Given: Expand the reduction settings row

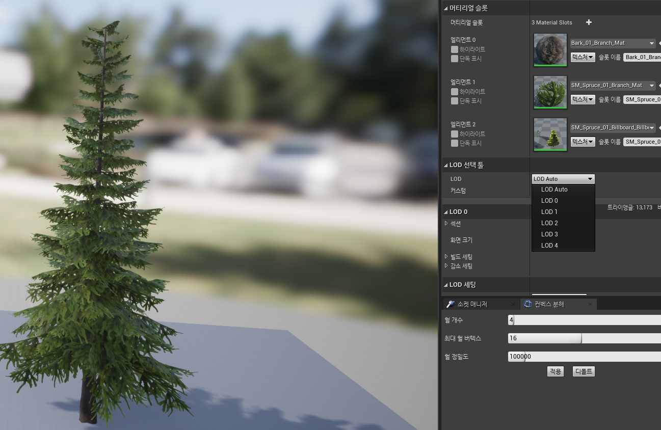Looking at the screenshot, I should (446, 265).
